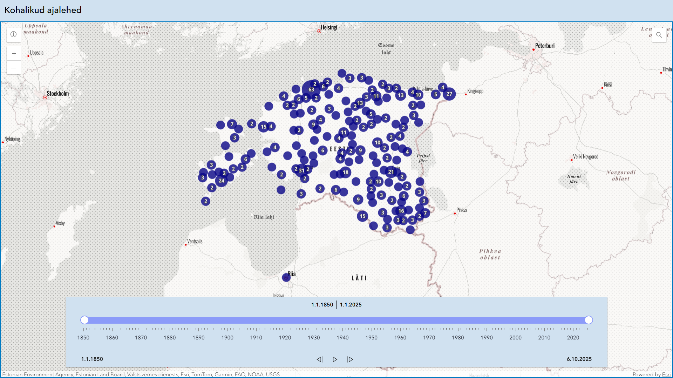Image resolution: width=673 pixels, height=378 pixels.
Task: Select the cluster marked 27 in Narva
Action: [449, 94]
